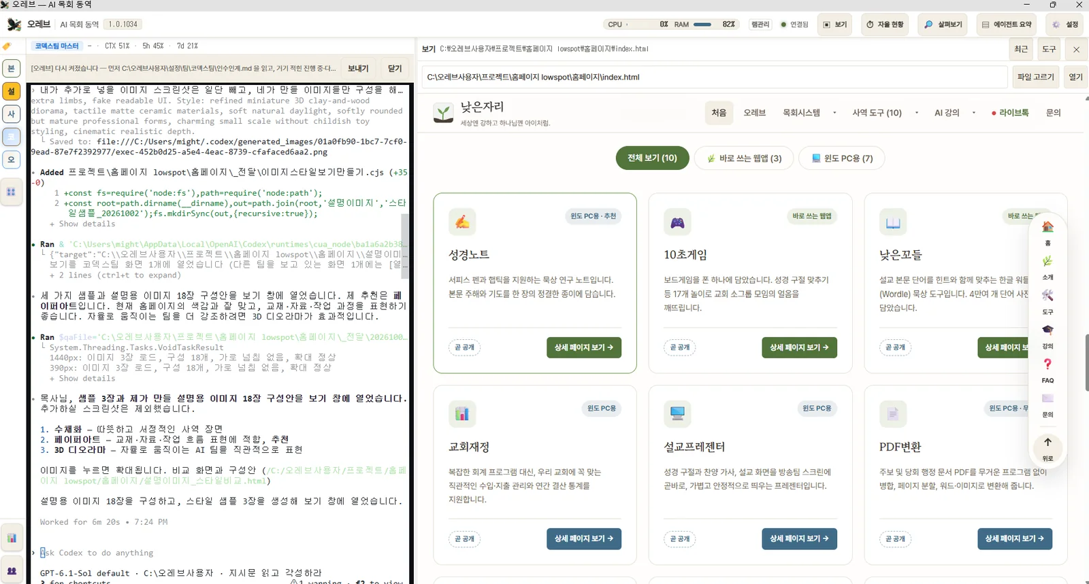Select the 본 sidebar agent icon
The image size is (1089, 584).
(12, 69)
